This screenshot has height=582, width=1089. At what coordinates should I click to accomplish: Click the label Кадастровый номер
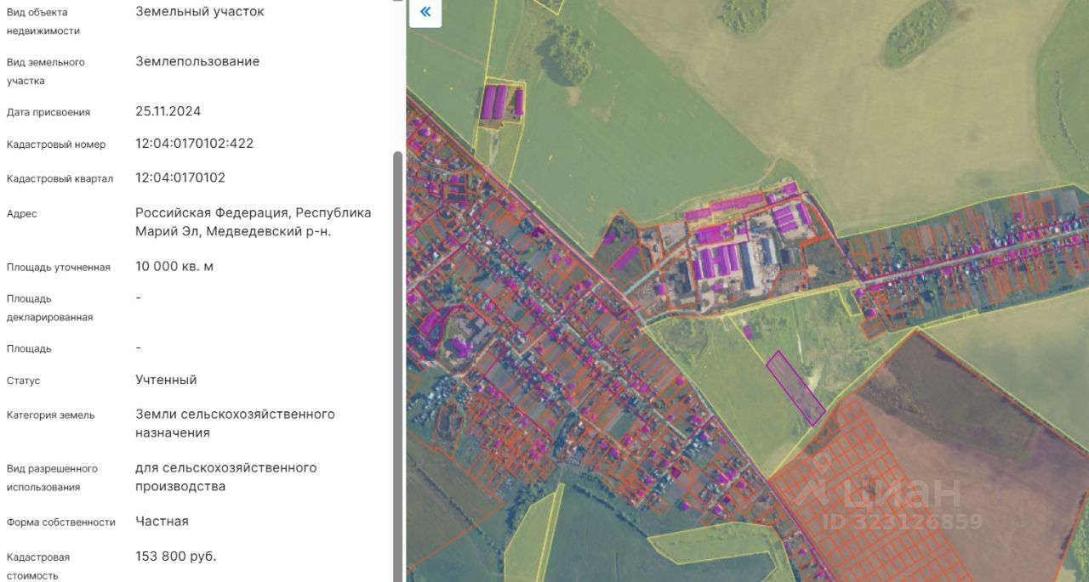point(56,144)
